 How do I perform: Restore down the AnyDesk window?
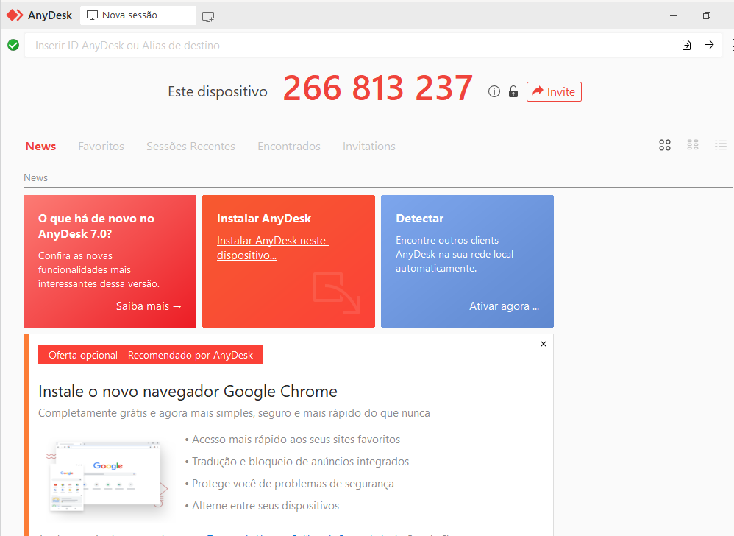coord(707,15)
